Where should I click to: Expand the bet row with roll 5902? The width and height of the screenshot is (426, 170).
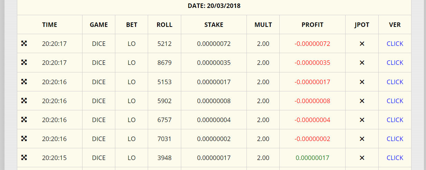point(24,101)
